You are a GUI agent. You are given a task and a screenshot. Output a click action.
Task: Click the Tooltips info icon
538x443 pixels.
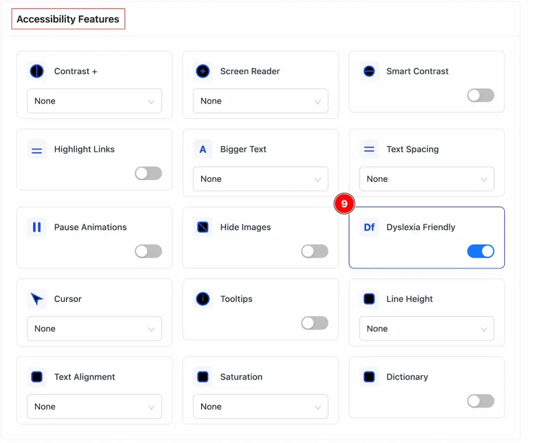coord(203,299)
